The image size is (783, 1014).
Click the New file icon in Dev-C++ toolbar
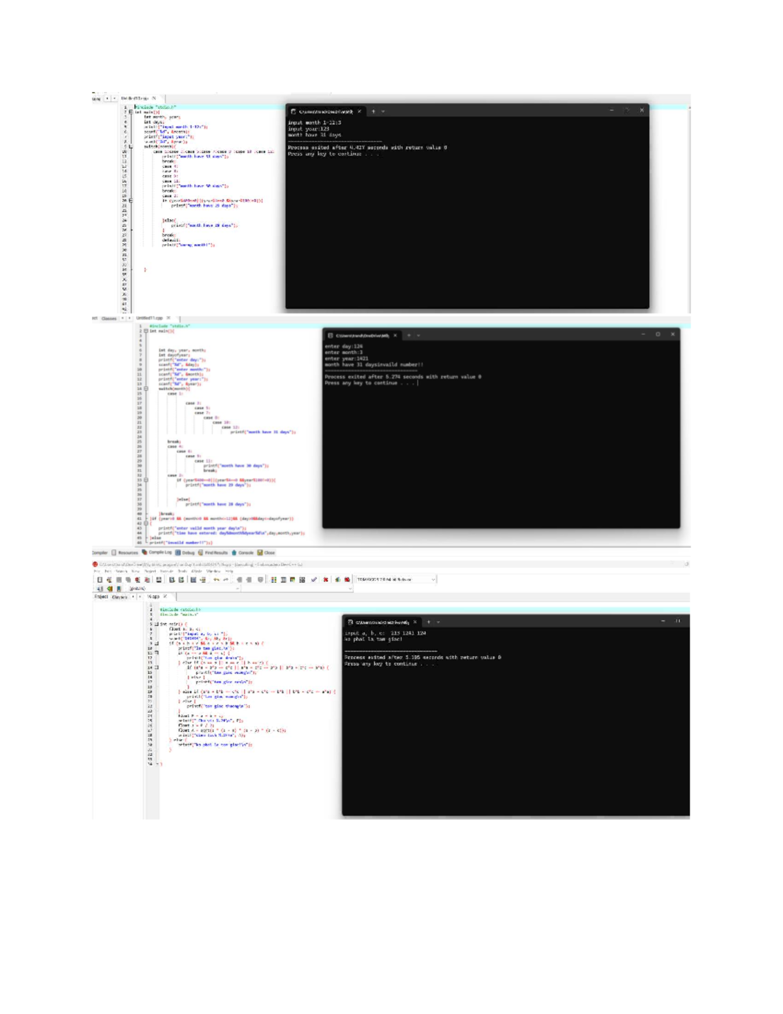pyautogui.click(x=100, y=579)
